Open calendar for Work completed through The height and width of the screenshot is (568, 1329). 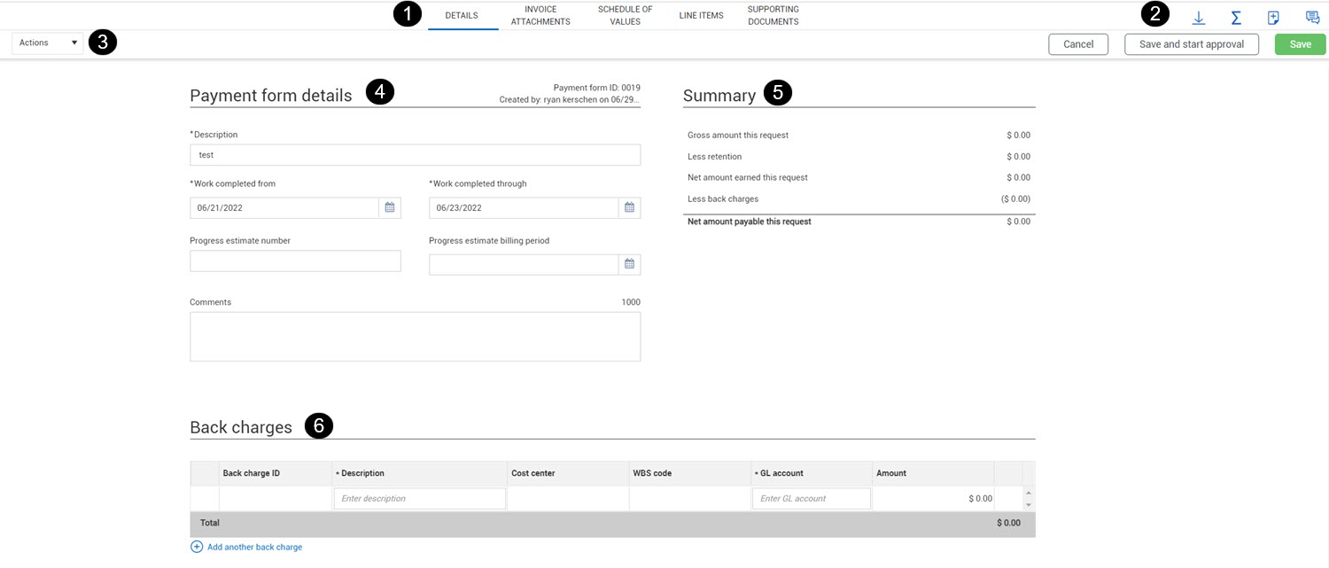click(629, 207)
